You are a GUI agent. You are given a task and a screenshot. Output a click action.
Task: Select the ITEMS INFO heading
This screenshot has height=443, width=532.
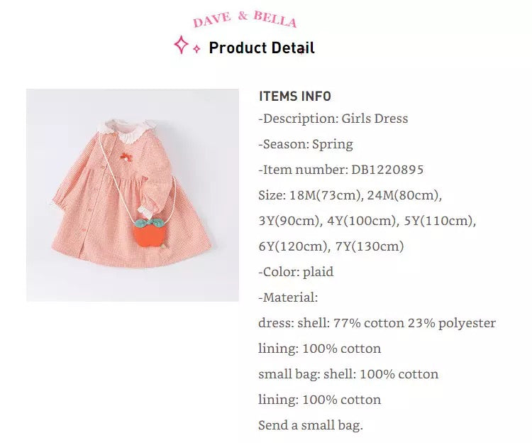tap(294, 97)
